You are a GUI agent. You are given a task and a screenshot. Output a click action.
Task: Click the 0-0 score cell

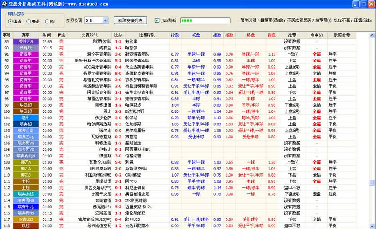pyautogui.click(x=118, y=131)
